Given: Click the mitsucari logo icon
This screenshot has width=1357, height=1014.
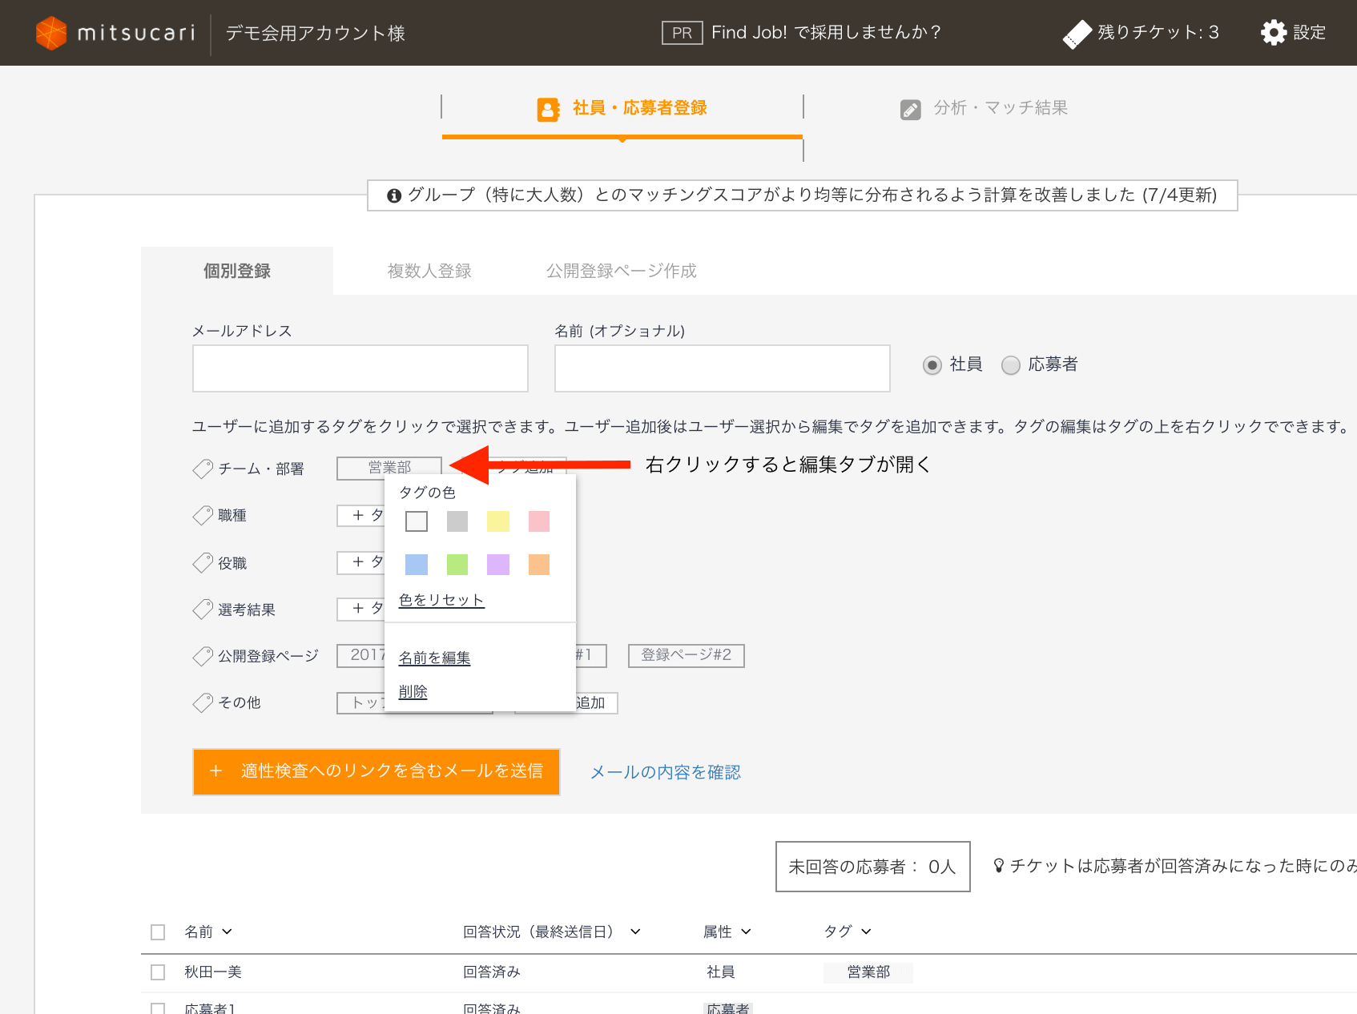Looking at the screenshot, I should (51, 32).
